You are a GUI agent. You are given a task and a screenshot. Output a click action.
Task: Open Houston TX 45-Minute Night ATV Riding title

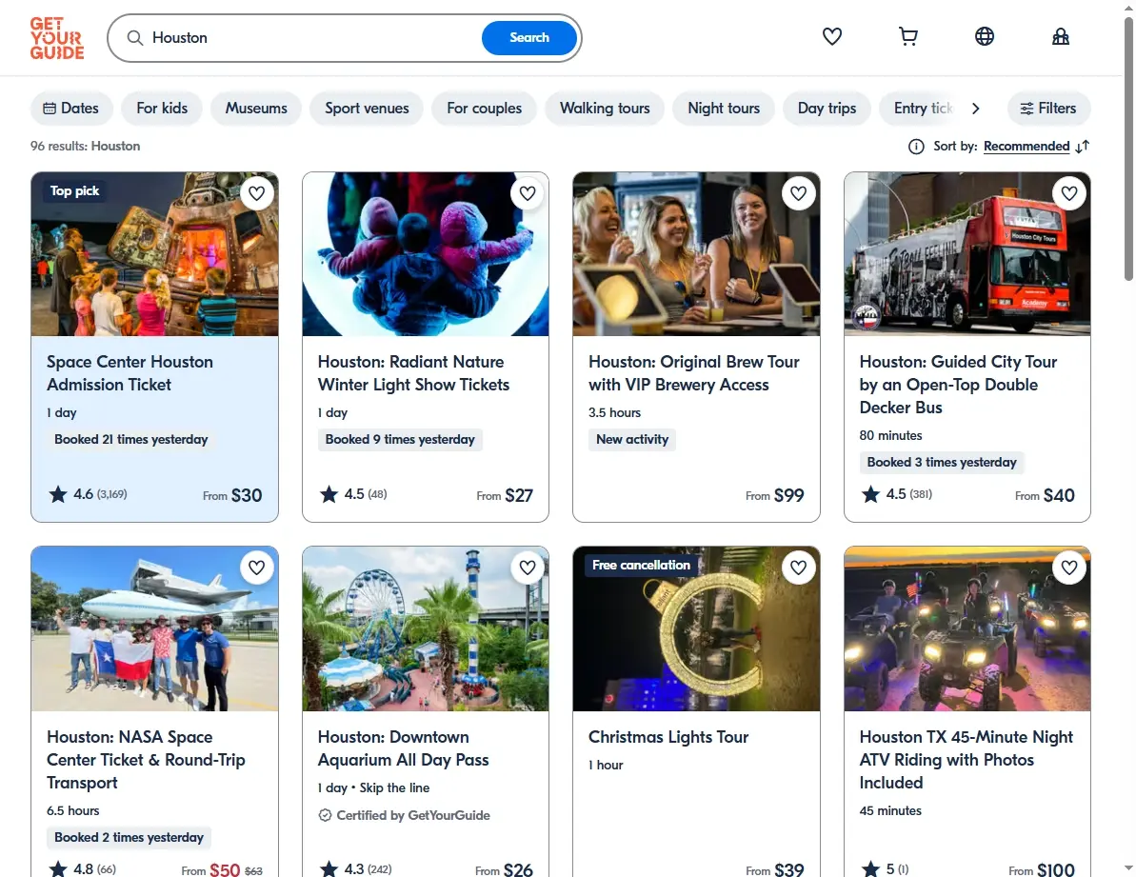966,760
